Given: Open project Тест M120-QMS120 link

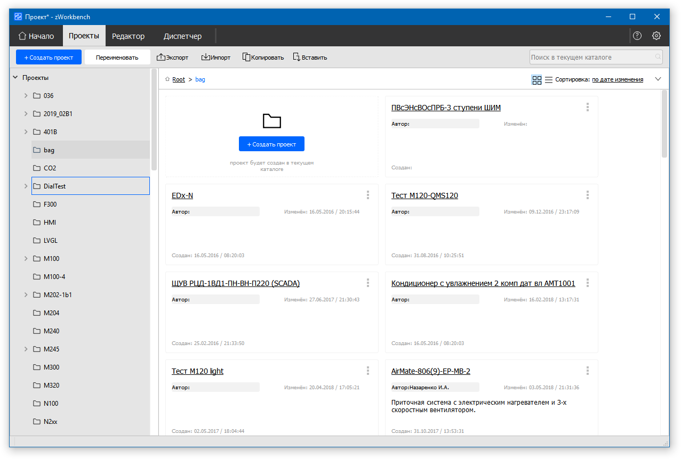Looking at the screenshot, I should [424, 195].
